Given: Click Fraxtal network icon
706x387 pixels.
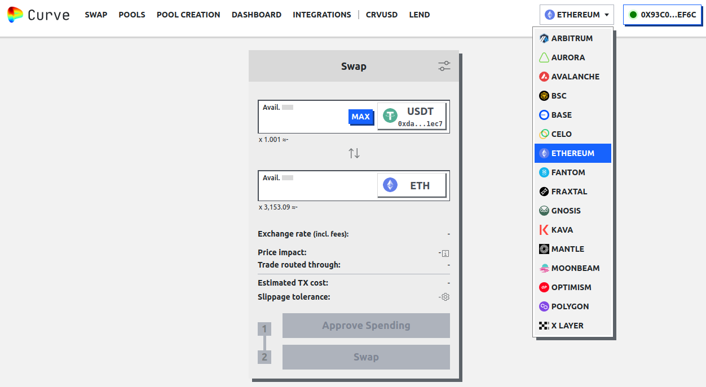Looking at the screenshot, I should click(544, 192).
